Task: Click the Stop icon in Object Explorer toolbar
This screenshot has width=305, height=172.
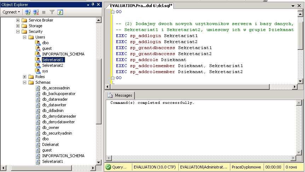Action: 44,12
